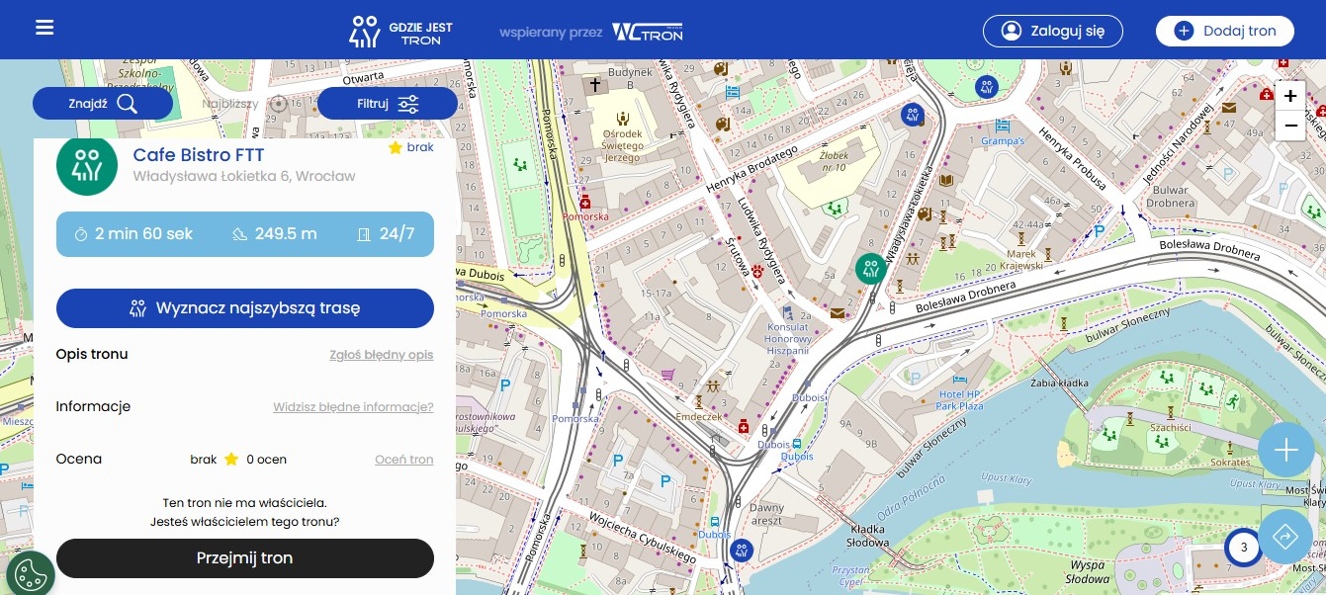Select blue toilet marker at top right of map

point(985,86)
